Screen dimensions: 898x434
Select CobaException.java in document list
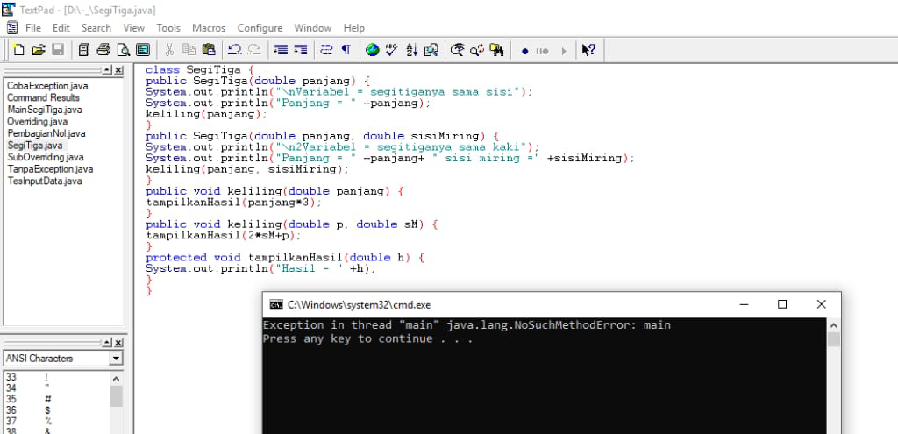[x=47, y=86]
